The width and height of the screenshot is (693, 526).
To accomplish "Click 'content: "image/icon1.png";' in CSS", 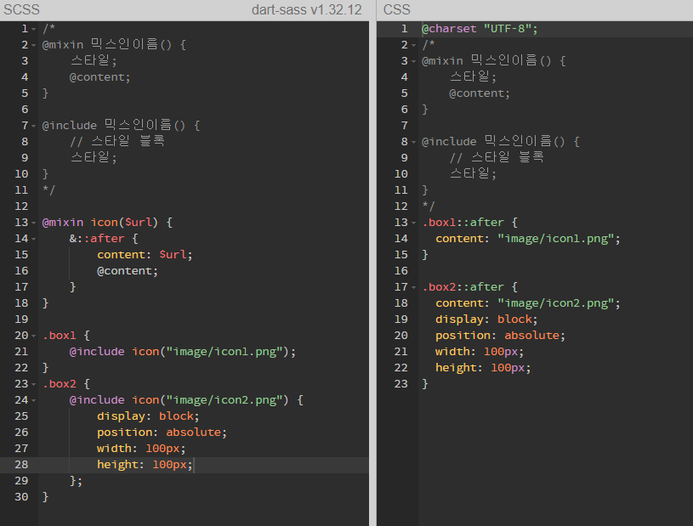I will [528, 239].
